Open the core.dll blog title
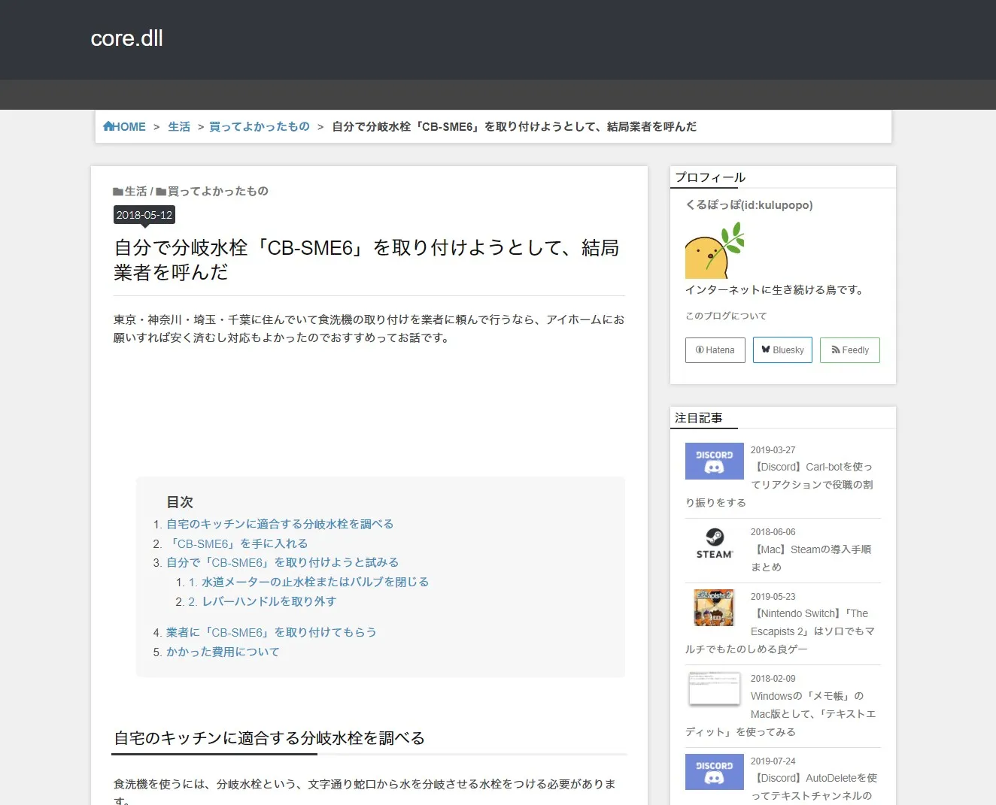The image size is (996, 805). tap(126, 38)
